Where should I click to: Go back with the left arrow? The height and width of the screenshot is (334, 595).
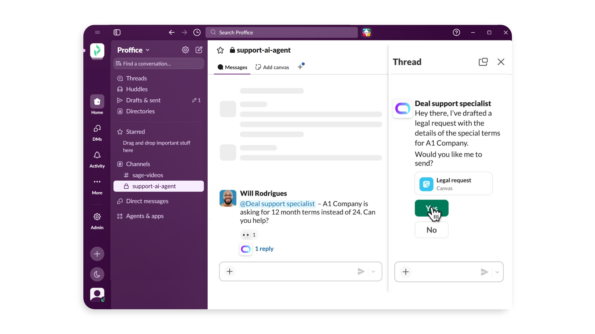click(172, 32)
